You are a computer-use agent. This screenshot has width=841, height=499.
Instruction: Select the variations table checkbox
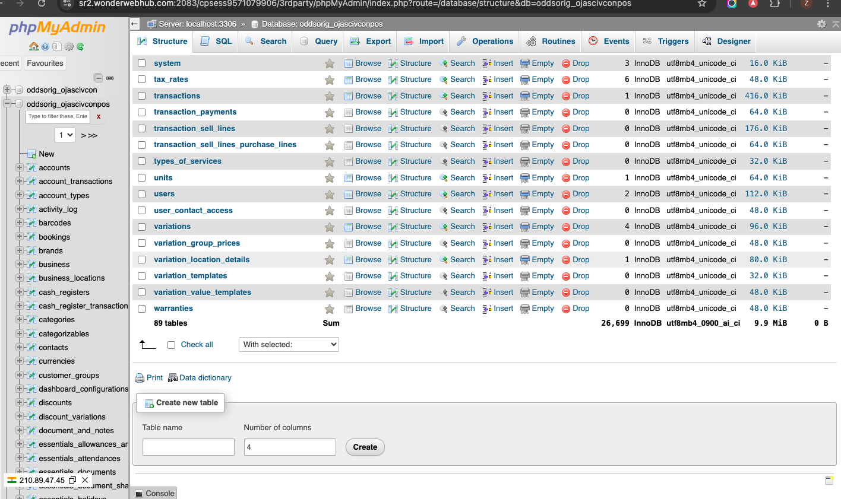tap(142, 227)
